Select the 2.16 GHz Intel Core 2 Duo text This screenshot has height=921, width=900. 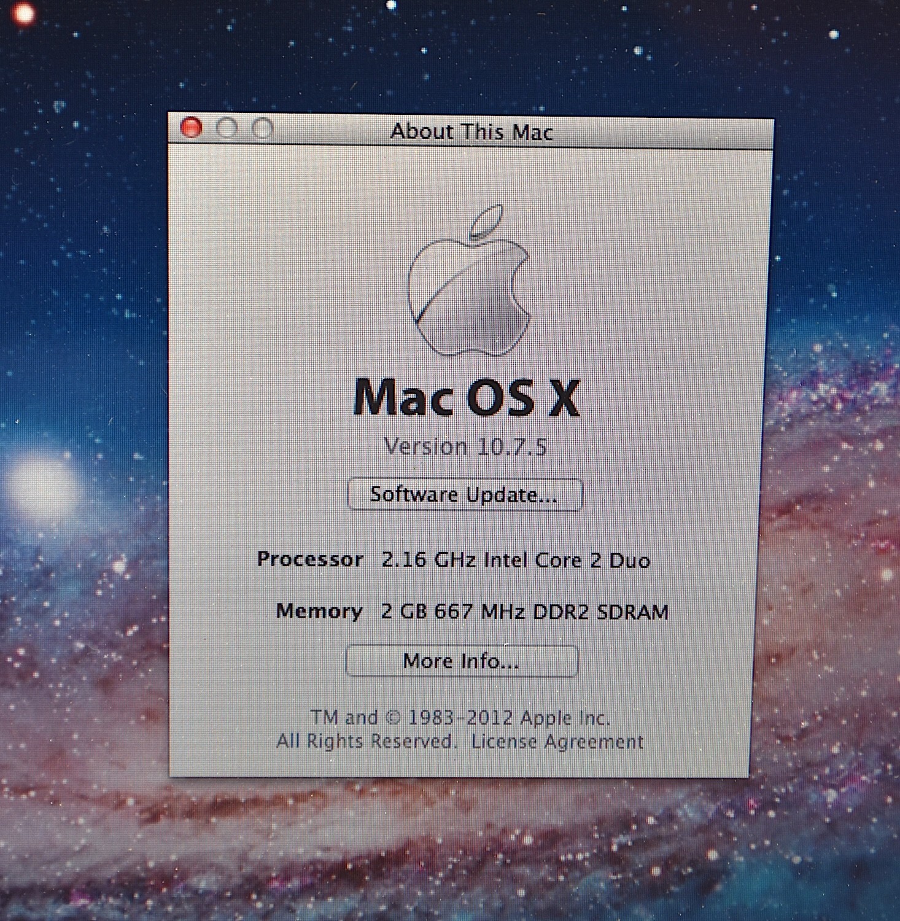tap(516, 561)
